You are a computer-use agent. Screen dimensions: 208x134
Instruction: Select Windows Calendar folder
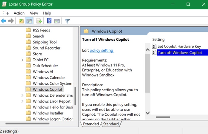click(49, 77)
